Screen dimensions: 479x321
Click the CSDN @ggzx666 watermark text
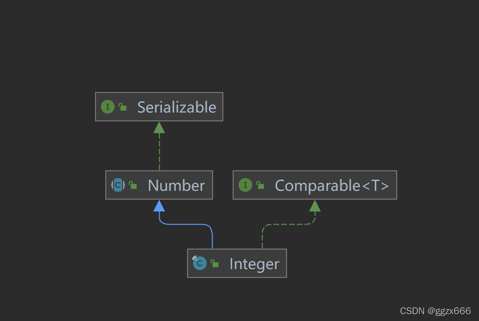(435, 311)
